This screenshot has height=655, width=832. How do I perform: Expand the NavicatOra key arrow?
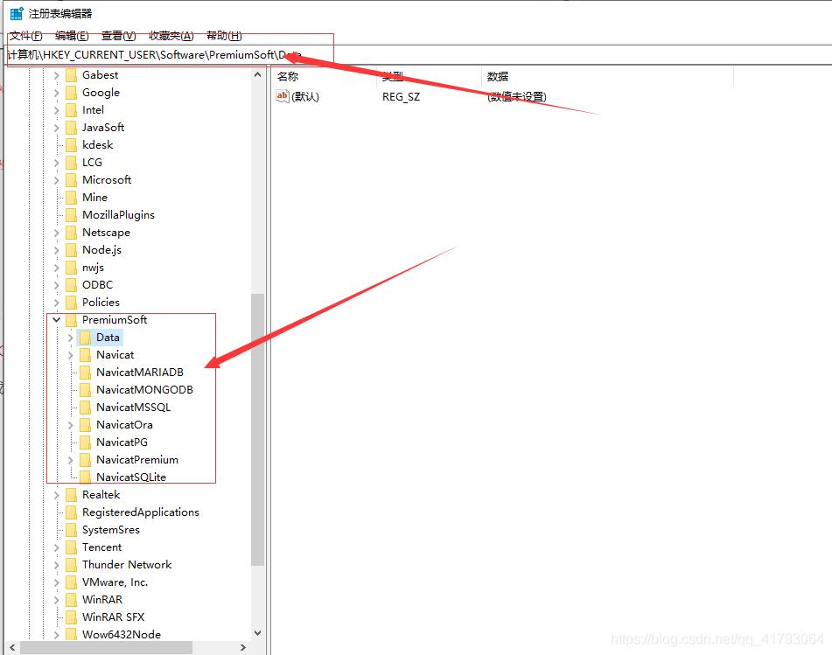pos(71,425)
